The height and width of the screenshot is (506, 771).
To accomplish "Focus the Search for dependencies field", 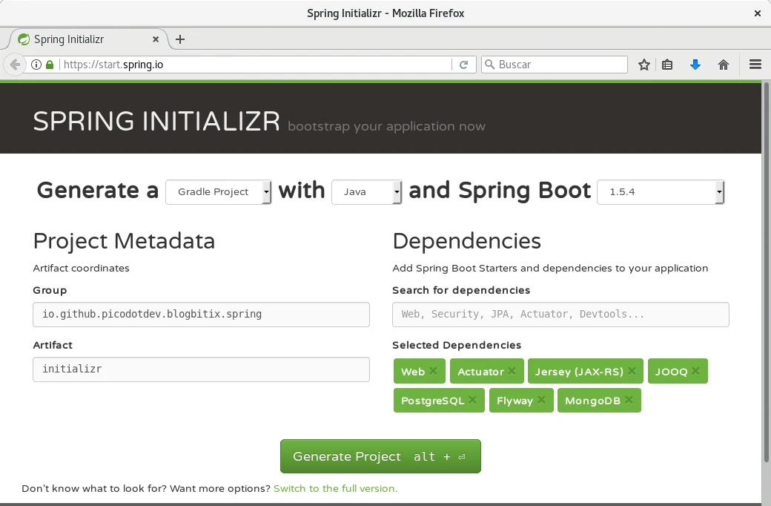I will pos(560,315).
